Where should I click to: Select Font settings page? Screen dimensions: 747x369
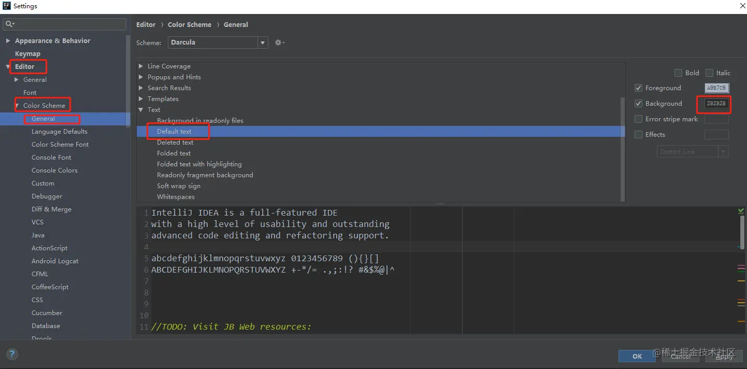[x=30, y=93]
